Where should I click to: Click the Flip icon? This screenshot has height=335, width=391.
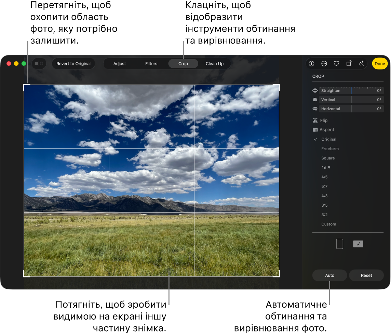tap(315, 120)
